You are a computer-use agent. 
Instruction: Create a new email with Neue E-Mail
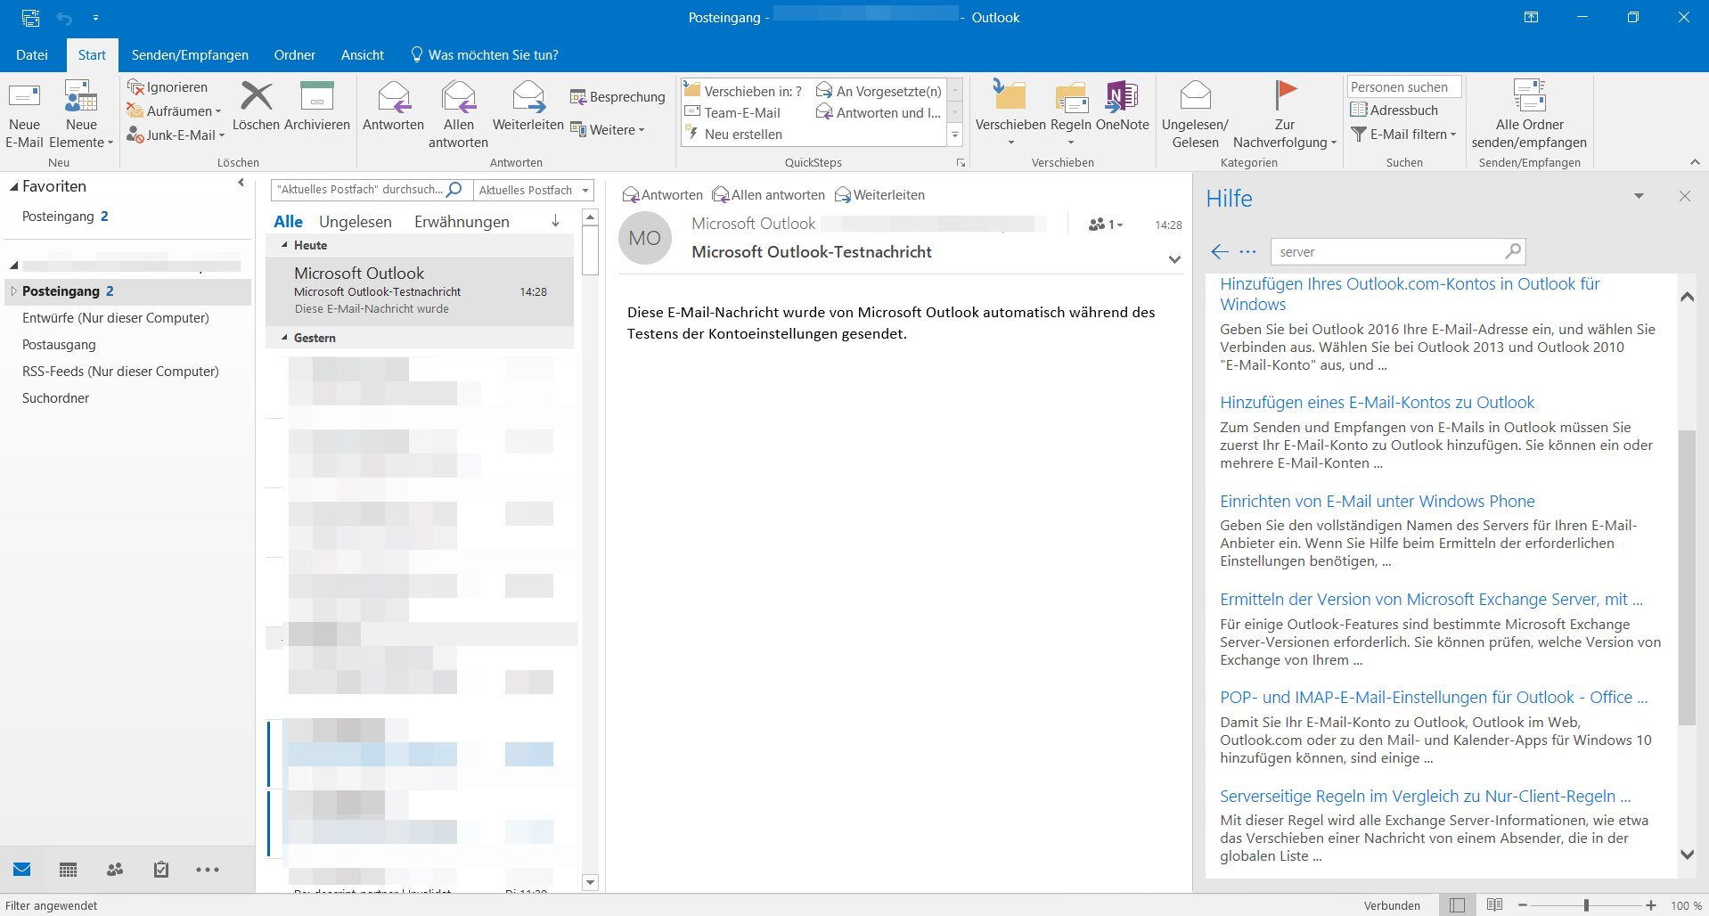(24, 114)
